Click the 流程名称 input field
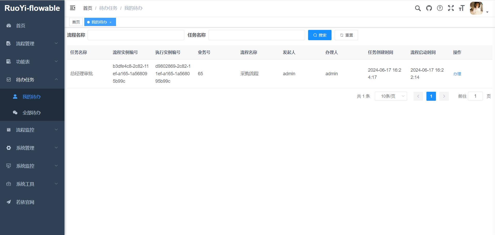Screen dimensions: 495x235 tap(136, 35)
